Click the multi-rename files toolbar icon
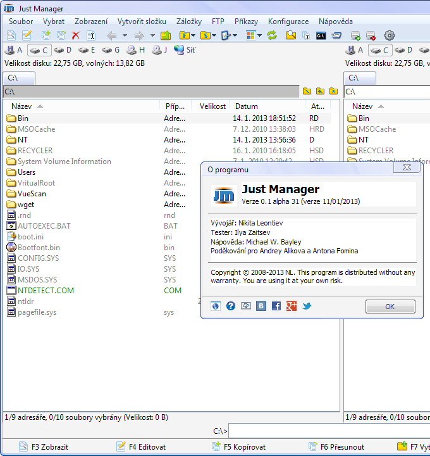Screen dimensions: 430x456 (306, 35)
